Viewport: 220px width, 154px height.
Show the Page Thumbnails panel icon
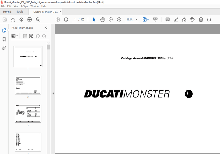(x=4, y=30)
